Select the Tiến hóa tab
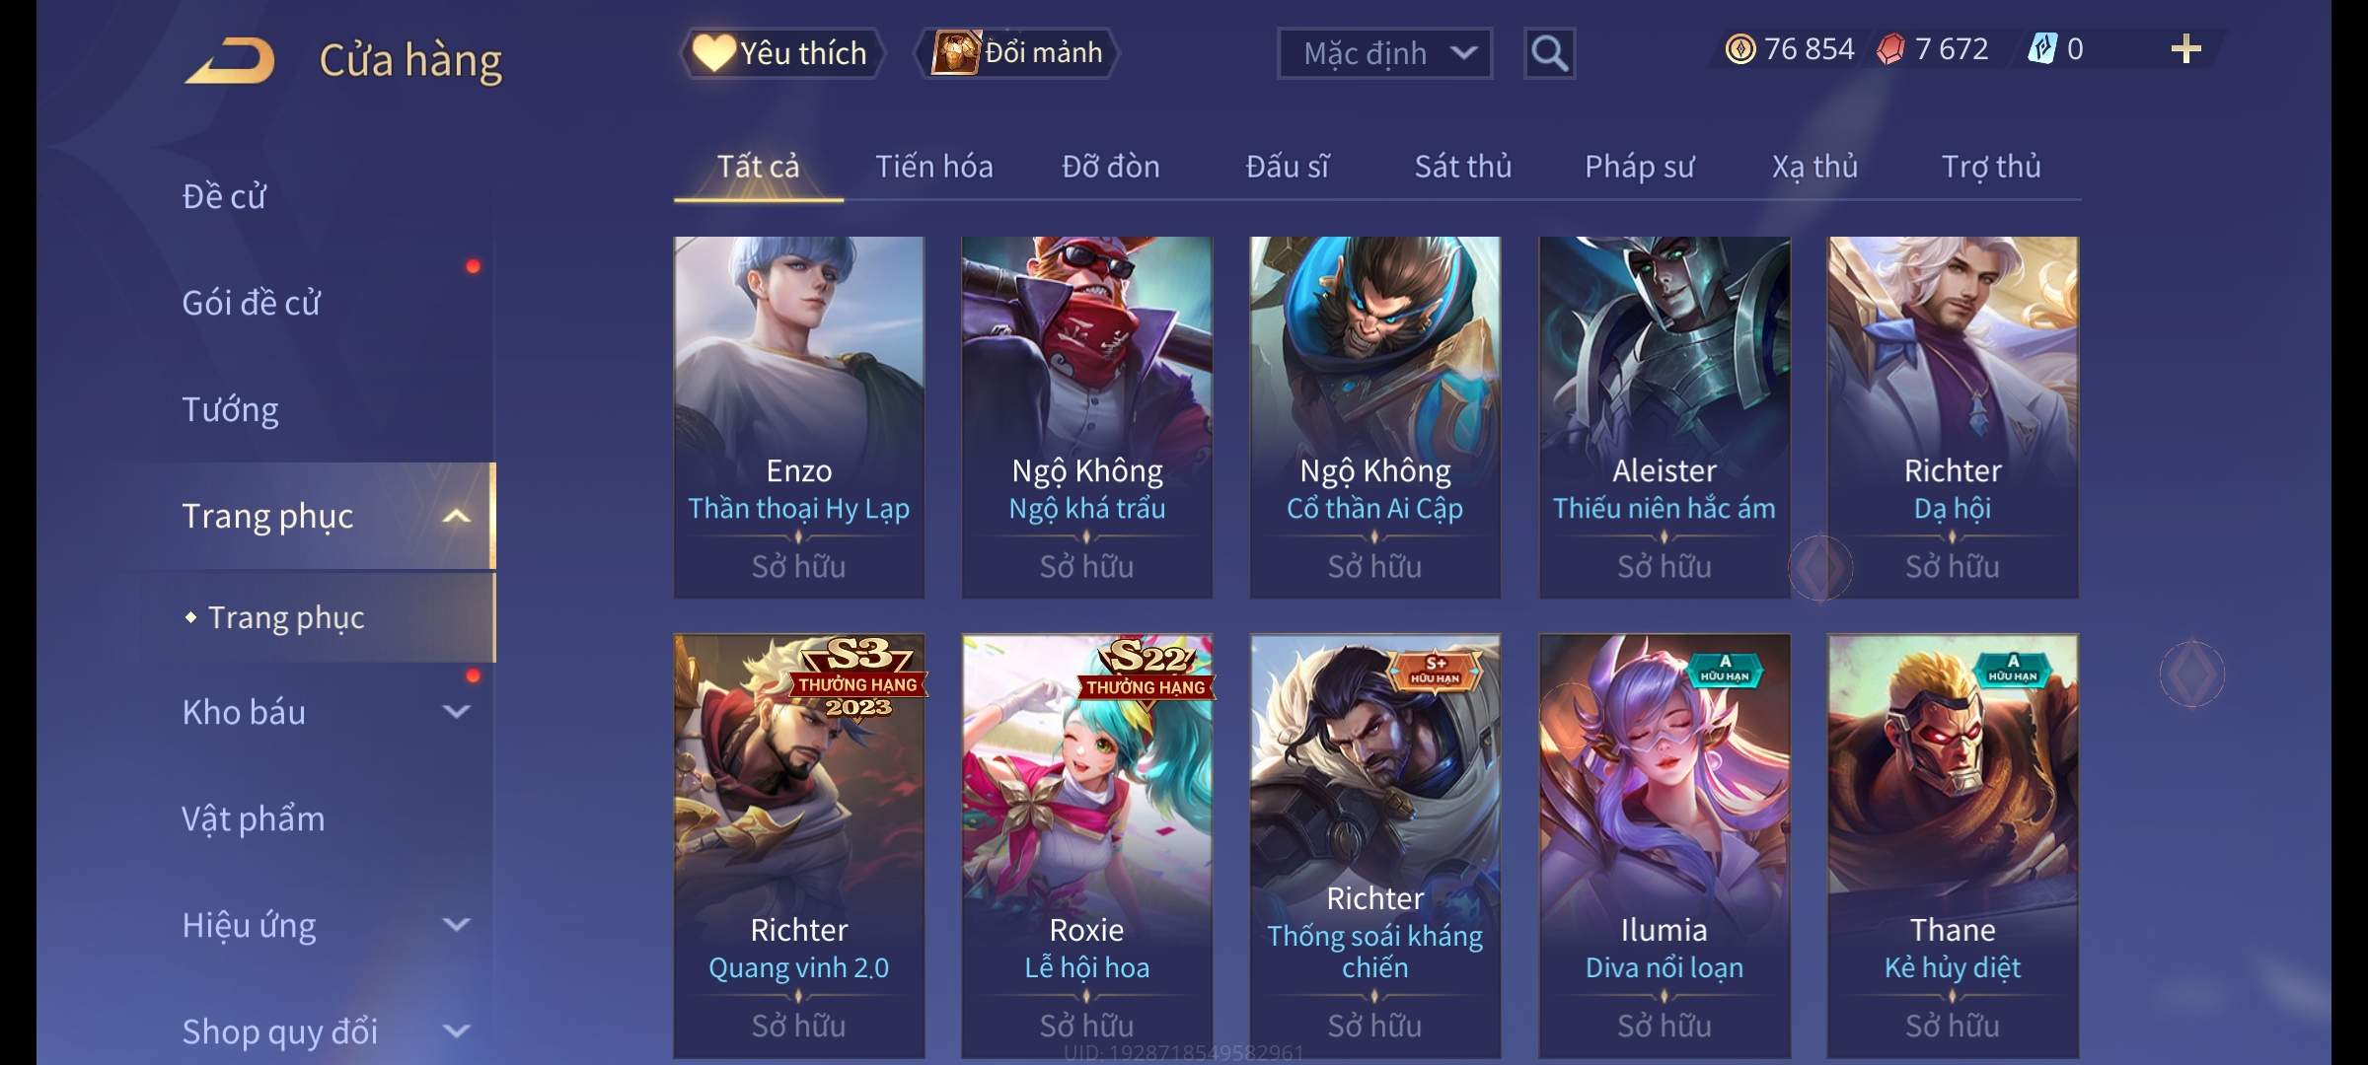The height and width of the screenshot is (1065, 2368). click(x=933, y=167)
